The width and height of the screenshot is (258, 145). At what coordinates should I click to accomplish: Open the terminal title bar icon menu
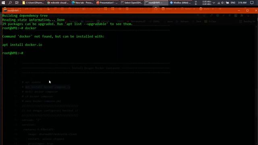[x=5, y=10]
